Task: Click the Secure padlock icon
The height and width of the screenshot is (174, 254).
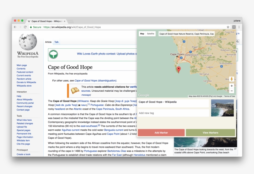Action: [31, 27]
